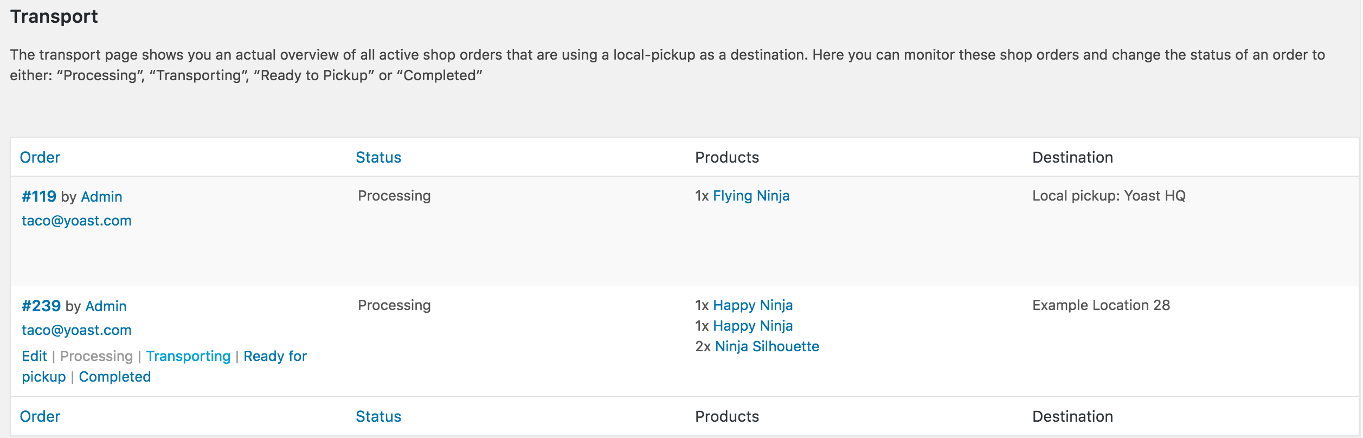The image size is (1363, 438).
Task: Open order #239
Action: tap(41, 306)
